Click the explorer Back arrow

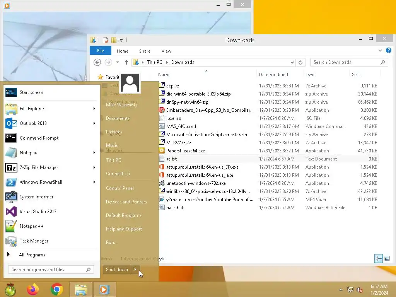click(97, 62)
